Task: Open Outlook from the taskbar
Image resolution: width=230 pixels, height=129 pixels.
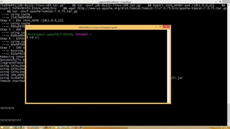Action: (x=16, y=128)
